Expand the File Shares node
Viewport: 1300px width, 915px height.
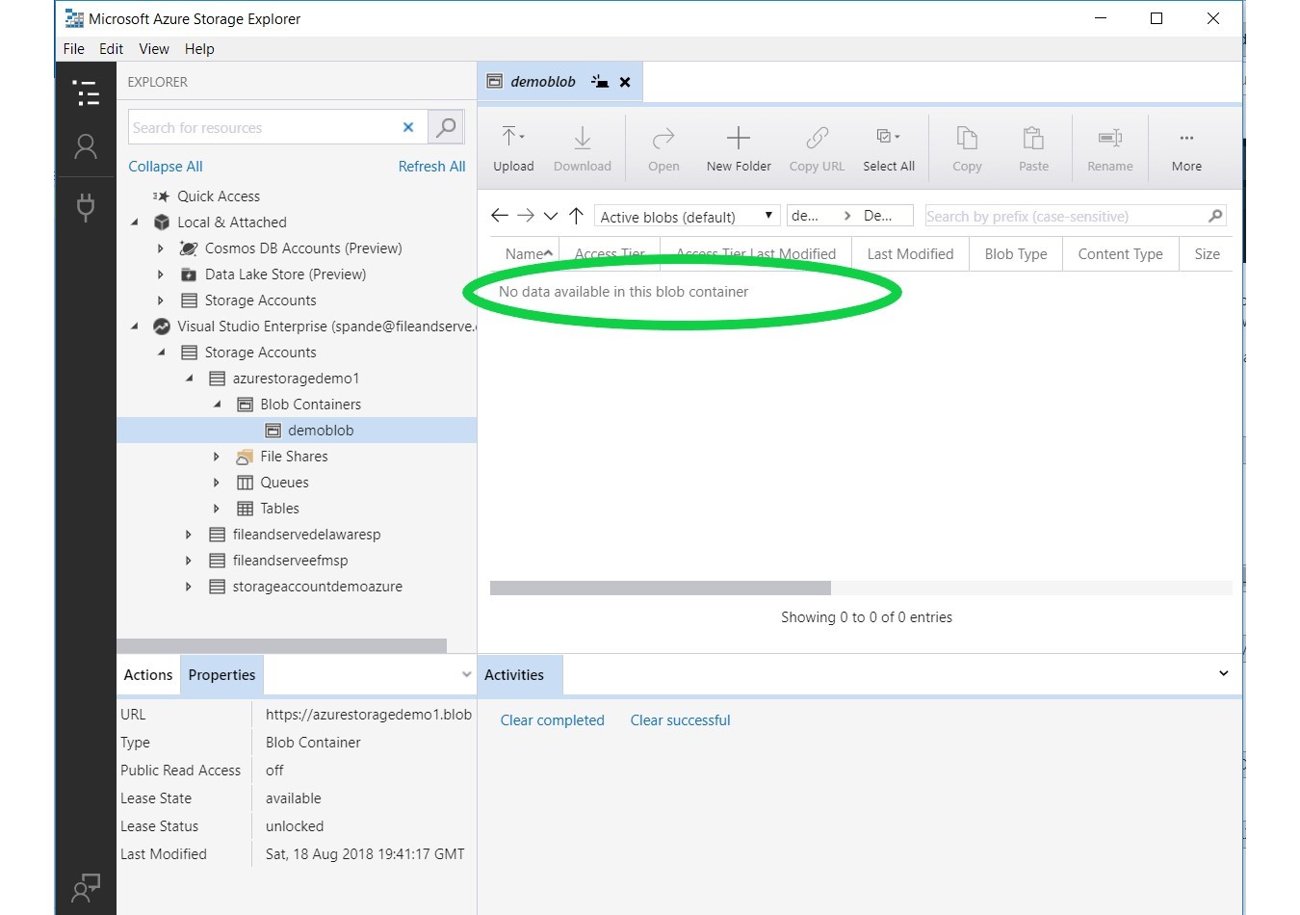217,457
